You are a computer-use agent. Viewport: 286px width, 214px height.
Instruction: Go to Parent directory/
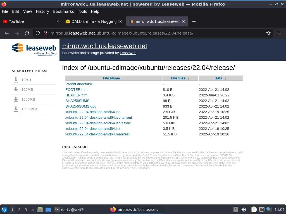pos(78,84)
